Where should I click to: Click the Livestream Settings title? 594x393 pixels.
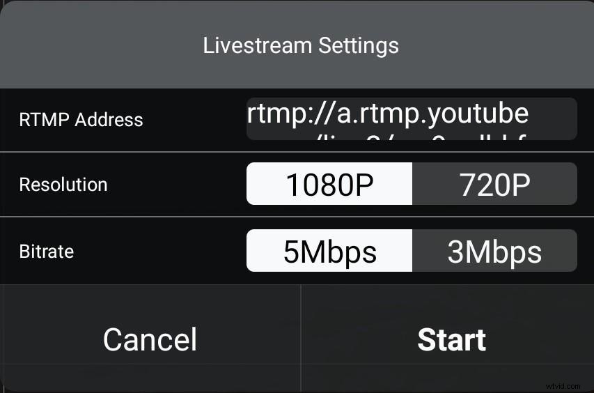[301, 46]
